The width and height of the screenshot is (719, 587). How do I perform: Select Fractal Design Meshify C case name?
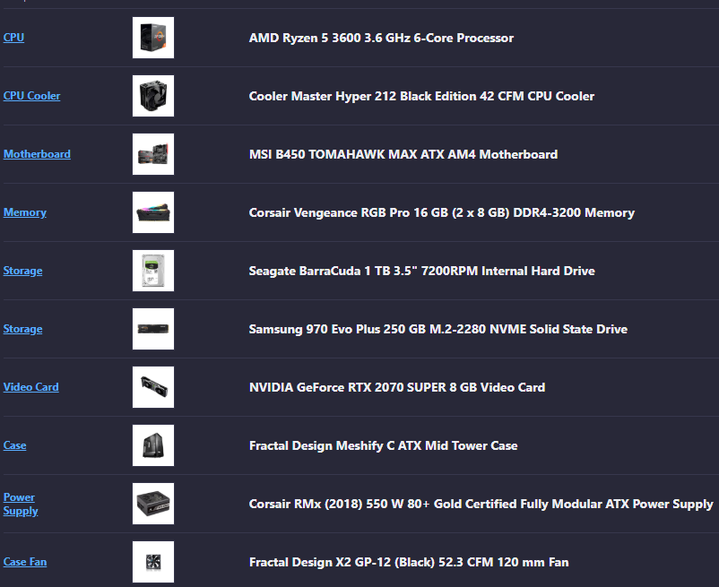pos(384,445)
